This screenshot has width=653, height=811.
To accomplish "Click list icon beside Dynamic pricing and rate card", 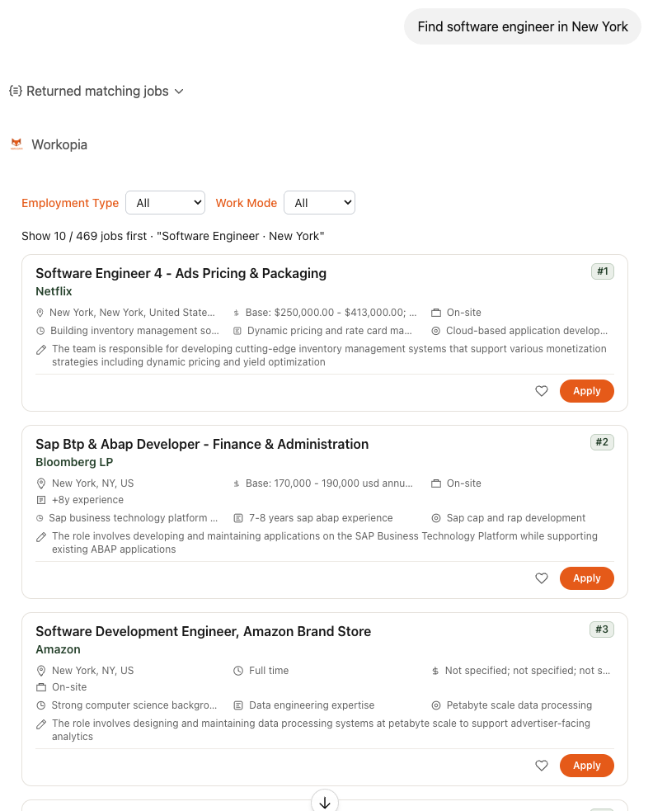I will click(x=237, y=331).
